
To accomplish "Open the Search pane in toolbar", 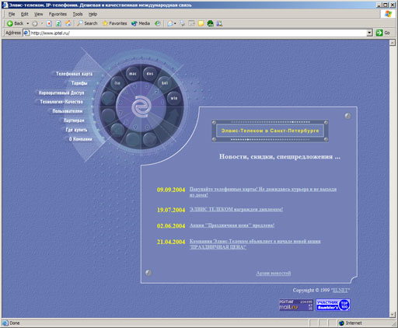I will [87, 23].
